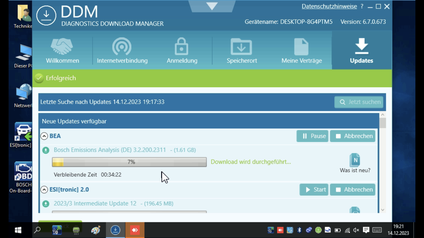Click the DDM download taskbar icon

(x=115, y=230)
